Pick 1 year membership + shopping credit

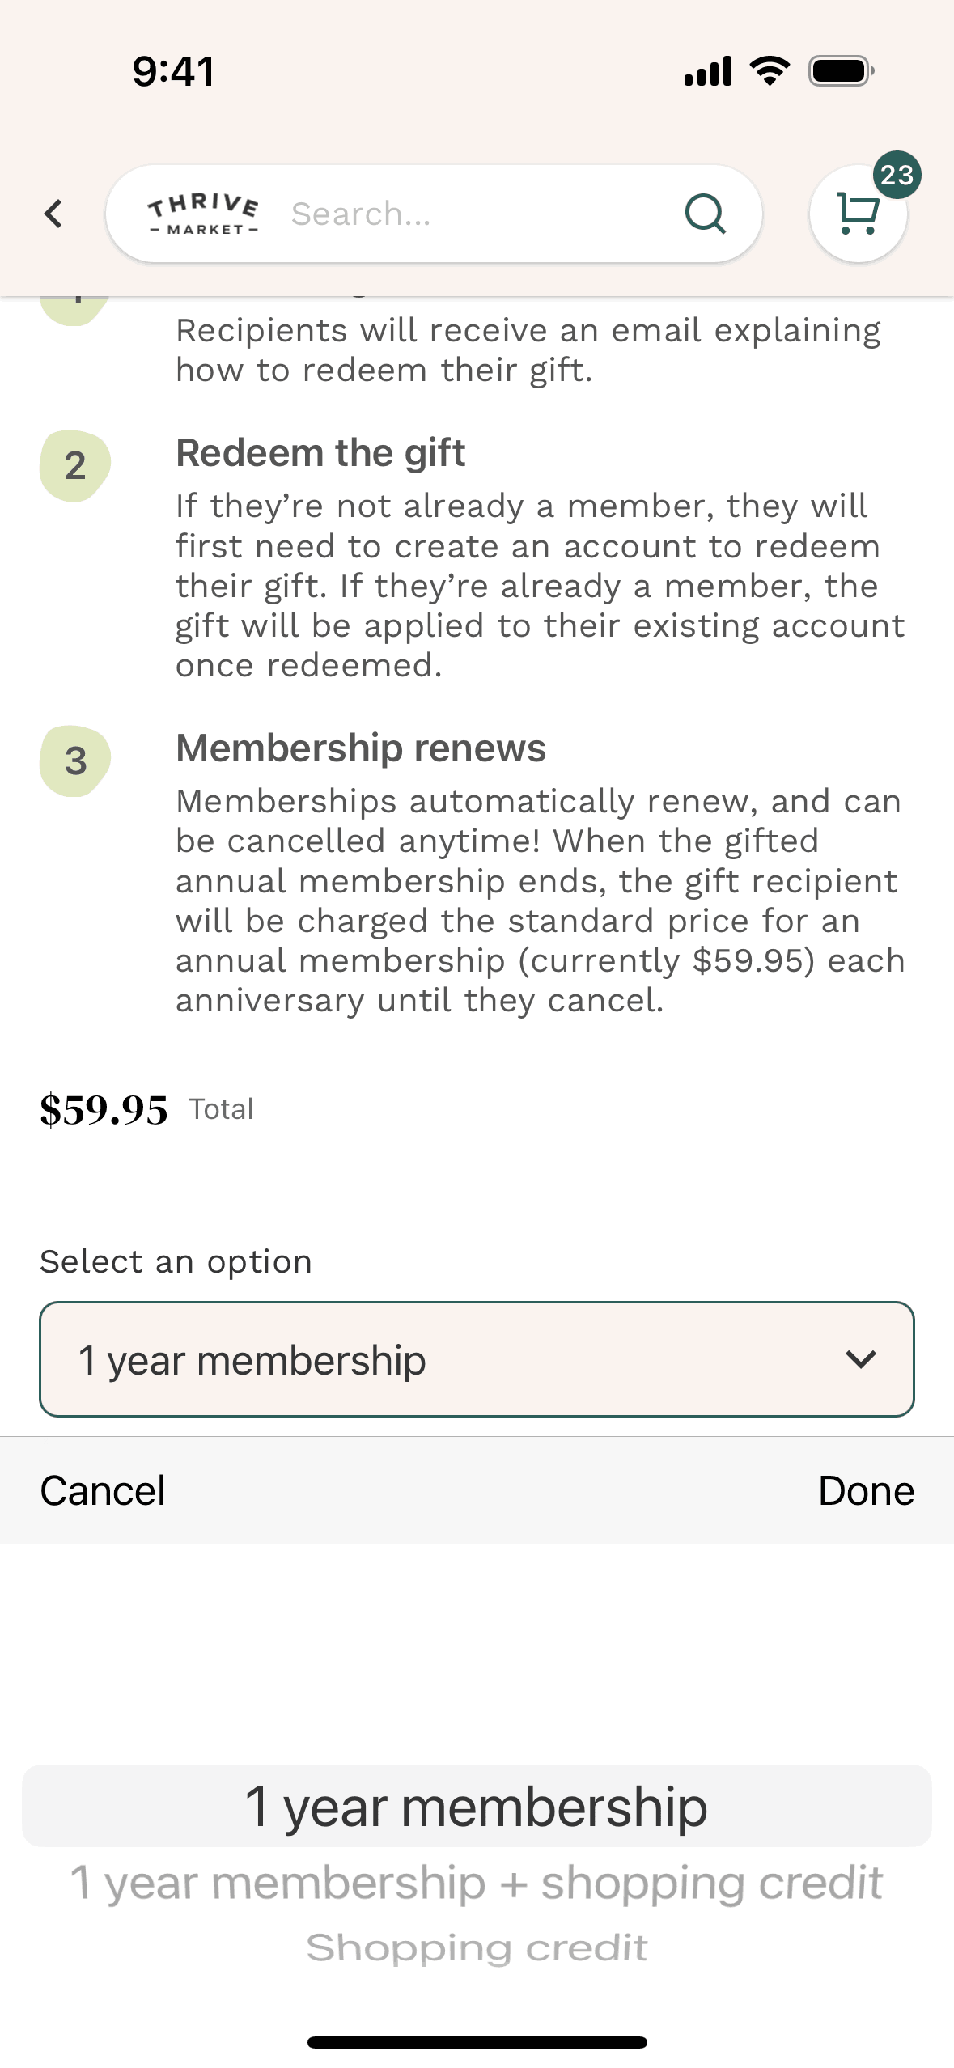(x=477, y=1883)
